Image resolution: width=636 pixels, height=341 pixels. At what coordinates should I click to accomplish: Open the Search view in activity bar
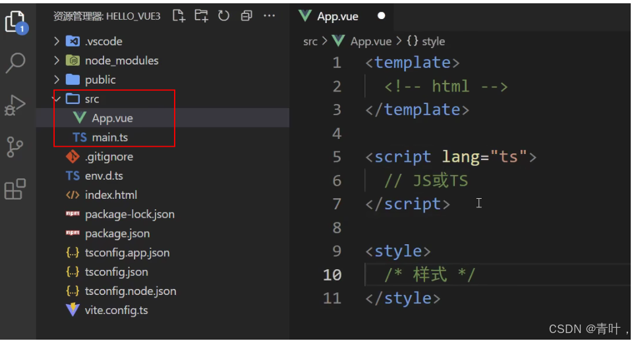coord(15,63)
